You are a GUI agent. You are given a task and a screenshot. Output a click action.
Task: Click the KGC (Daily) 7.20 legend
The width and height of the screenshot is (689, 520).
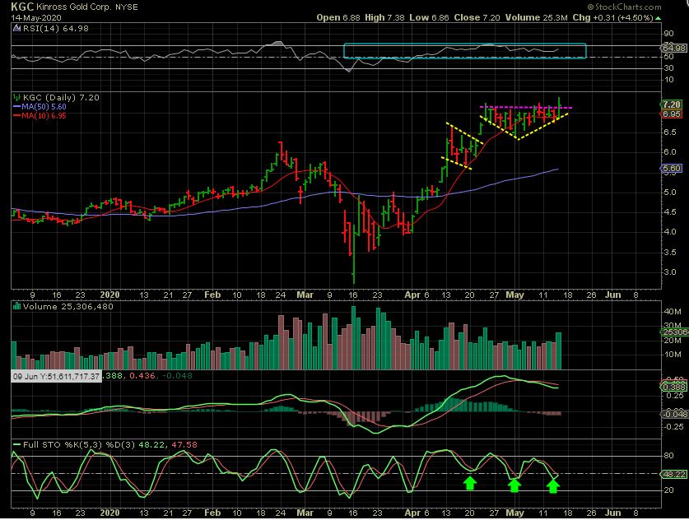click(x=61, y=97)
